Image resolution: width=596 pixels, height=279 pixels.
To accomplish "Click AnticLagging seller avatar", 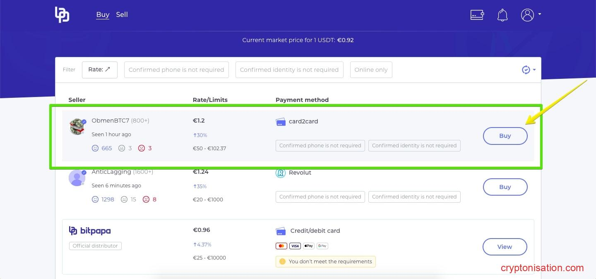I will (77, 178).
